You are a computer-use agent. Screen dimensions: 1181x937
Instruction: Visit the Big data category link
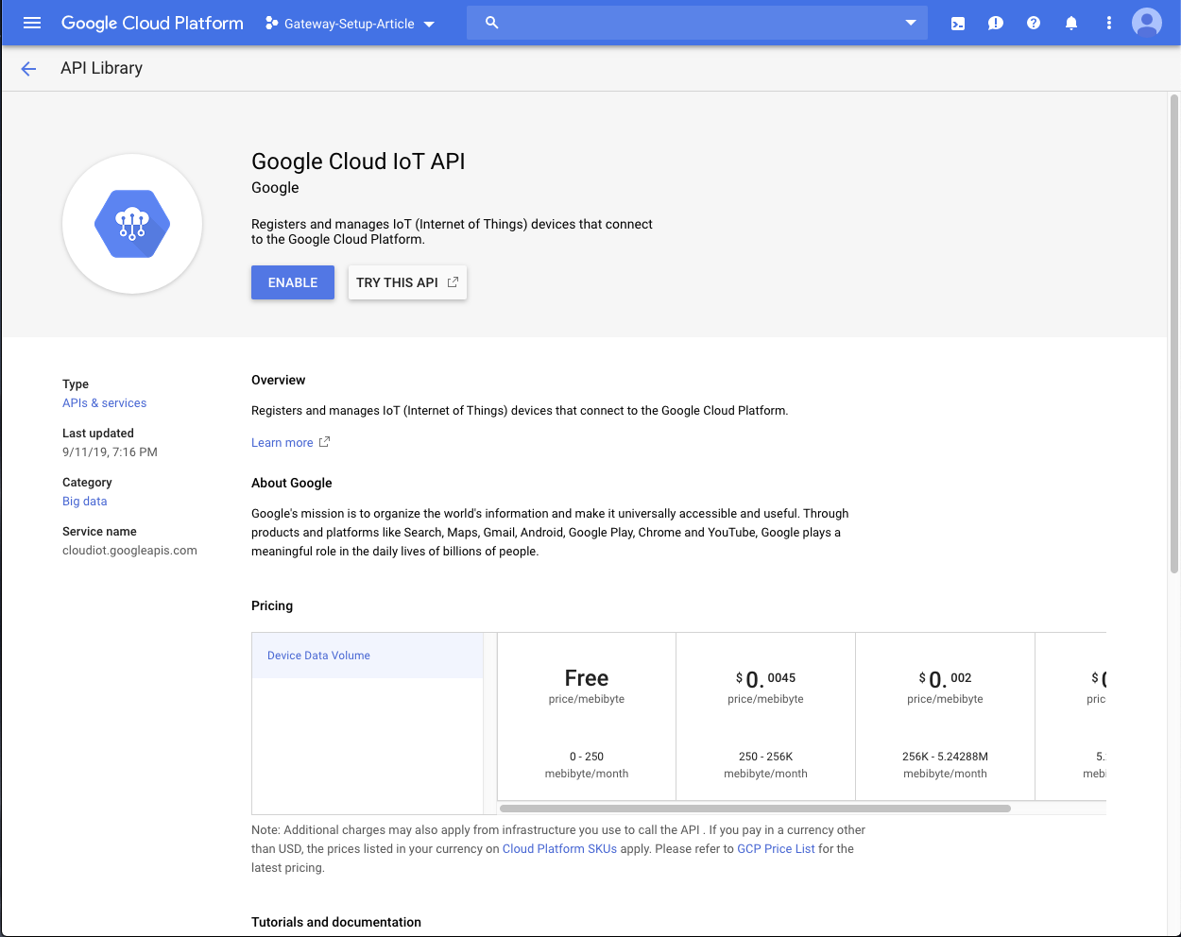tap(84, 501)
